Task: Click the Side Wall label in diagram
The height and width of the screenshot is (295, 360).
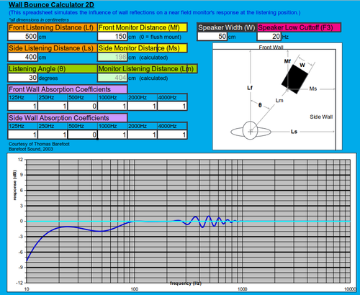Action: [x=321, y=117]
